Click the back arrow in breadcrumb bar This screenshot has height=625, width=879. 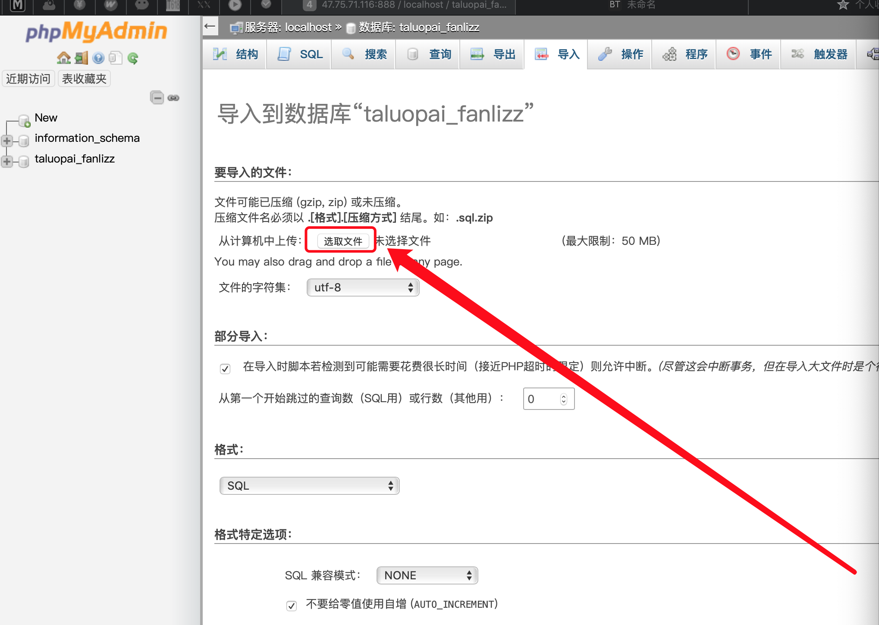click(x=210, y=26)
